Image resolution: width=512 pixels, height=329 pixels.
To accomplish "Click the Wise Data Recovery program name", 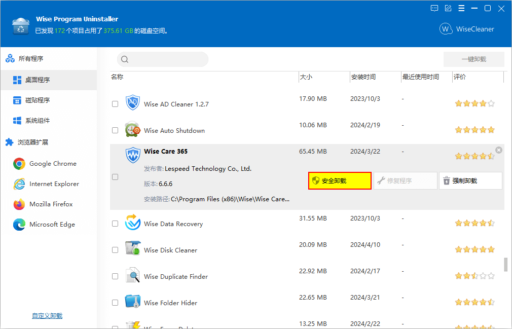I will click(173, 224).
